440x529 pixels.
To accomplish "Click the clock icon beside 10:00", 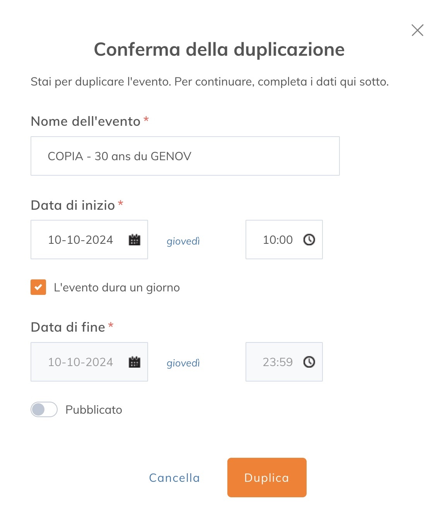I will point(309,240).
